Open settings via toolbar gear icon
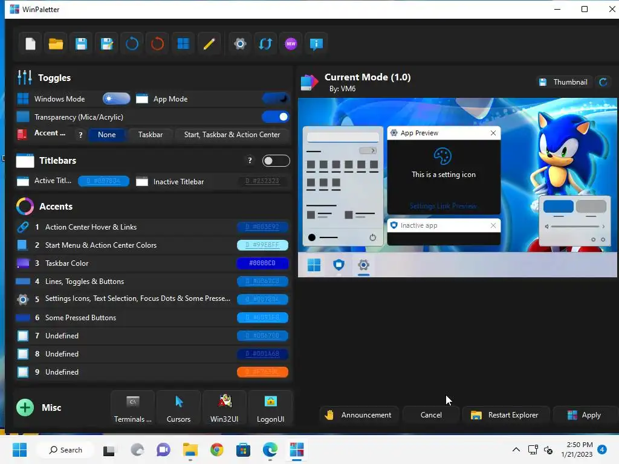The height and width of the screenshot is (464, 619). point(239,43)
